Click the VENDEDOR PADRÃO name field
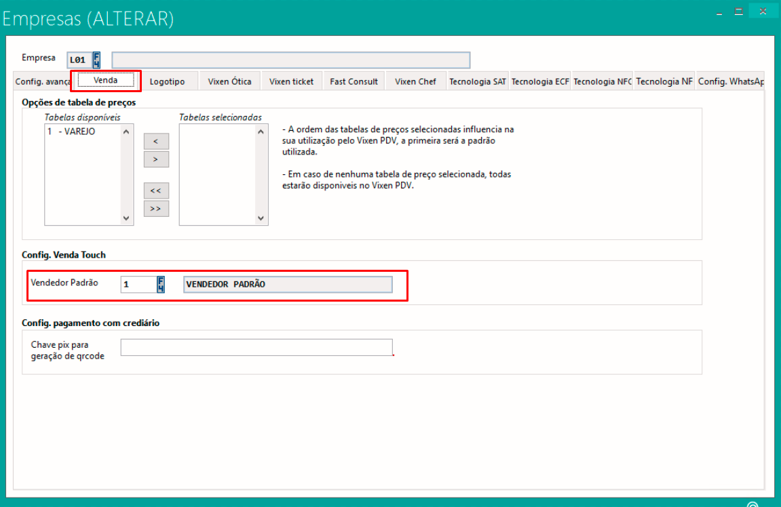The height and width of the screenshot is (507, 781). pyautogui.click(x=288, y=285)
